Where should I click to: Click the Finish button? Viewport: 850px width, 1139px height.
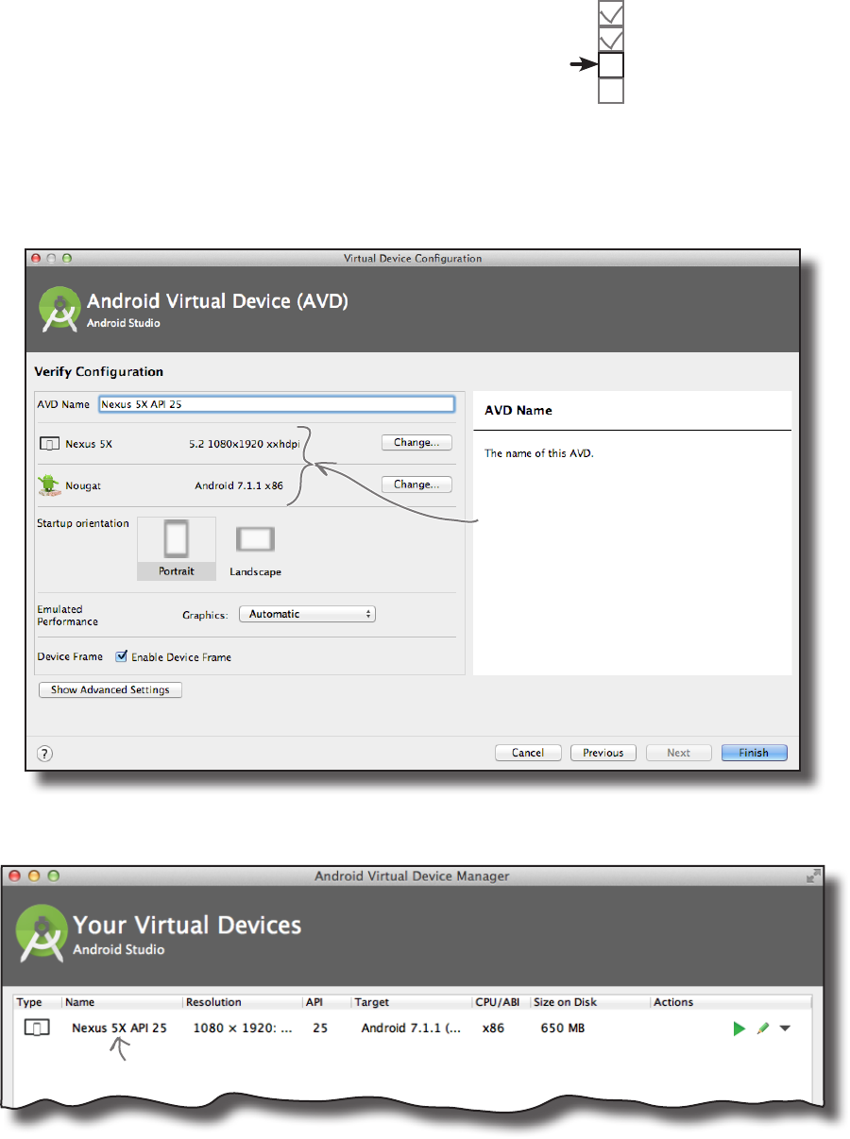tap(754, 753)
